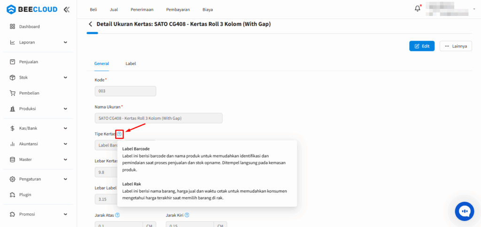This screenshot has width=481, height=227.
Task: Expand the Laporan menu chevron
Action: 65,42
